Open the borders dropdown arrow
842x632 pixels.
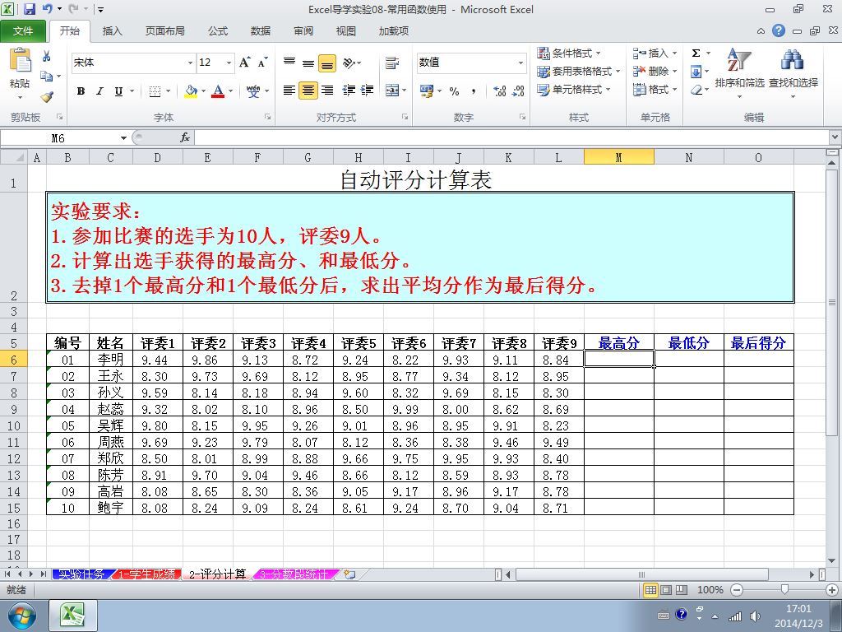tap(168, 91)
